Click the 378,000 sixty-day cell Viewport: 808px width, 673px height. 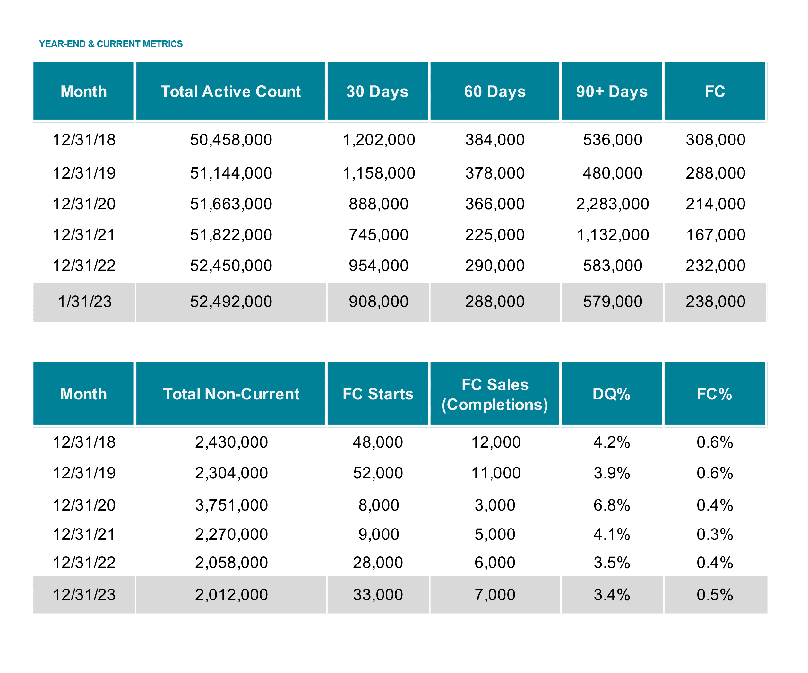point(495,173)
